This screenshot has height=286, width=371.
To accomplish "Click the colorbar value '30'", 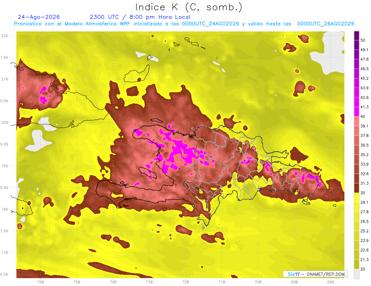I will (x=364, y=193).
